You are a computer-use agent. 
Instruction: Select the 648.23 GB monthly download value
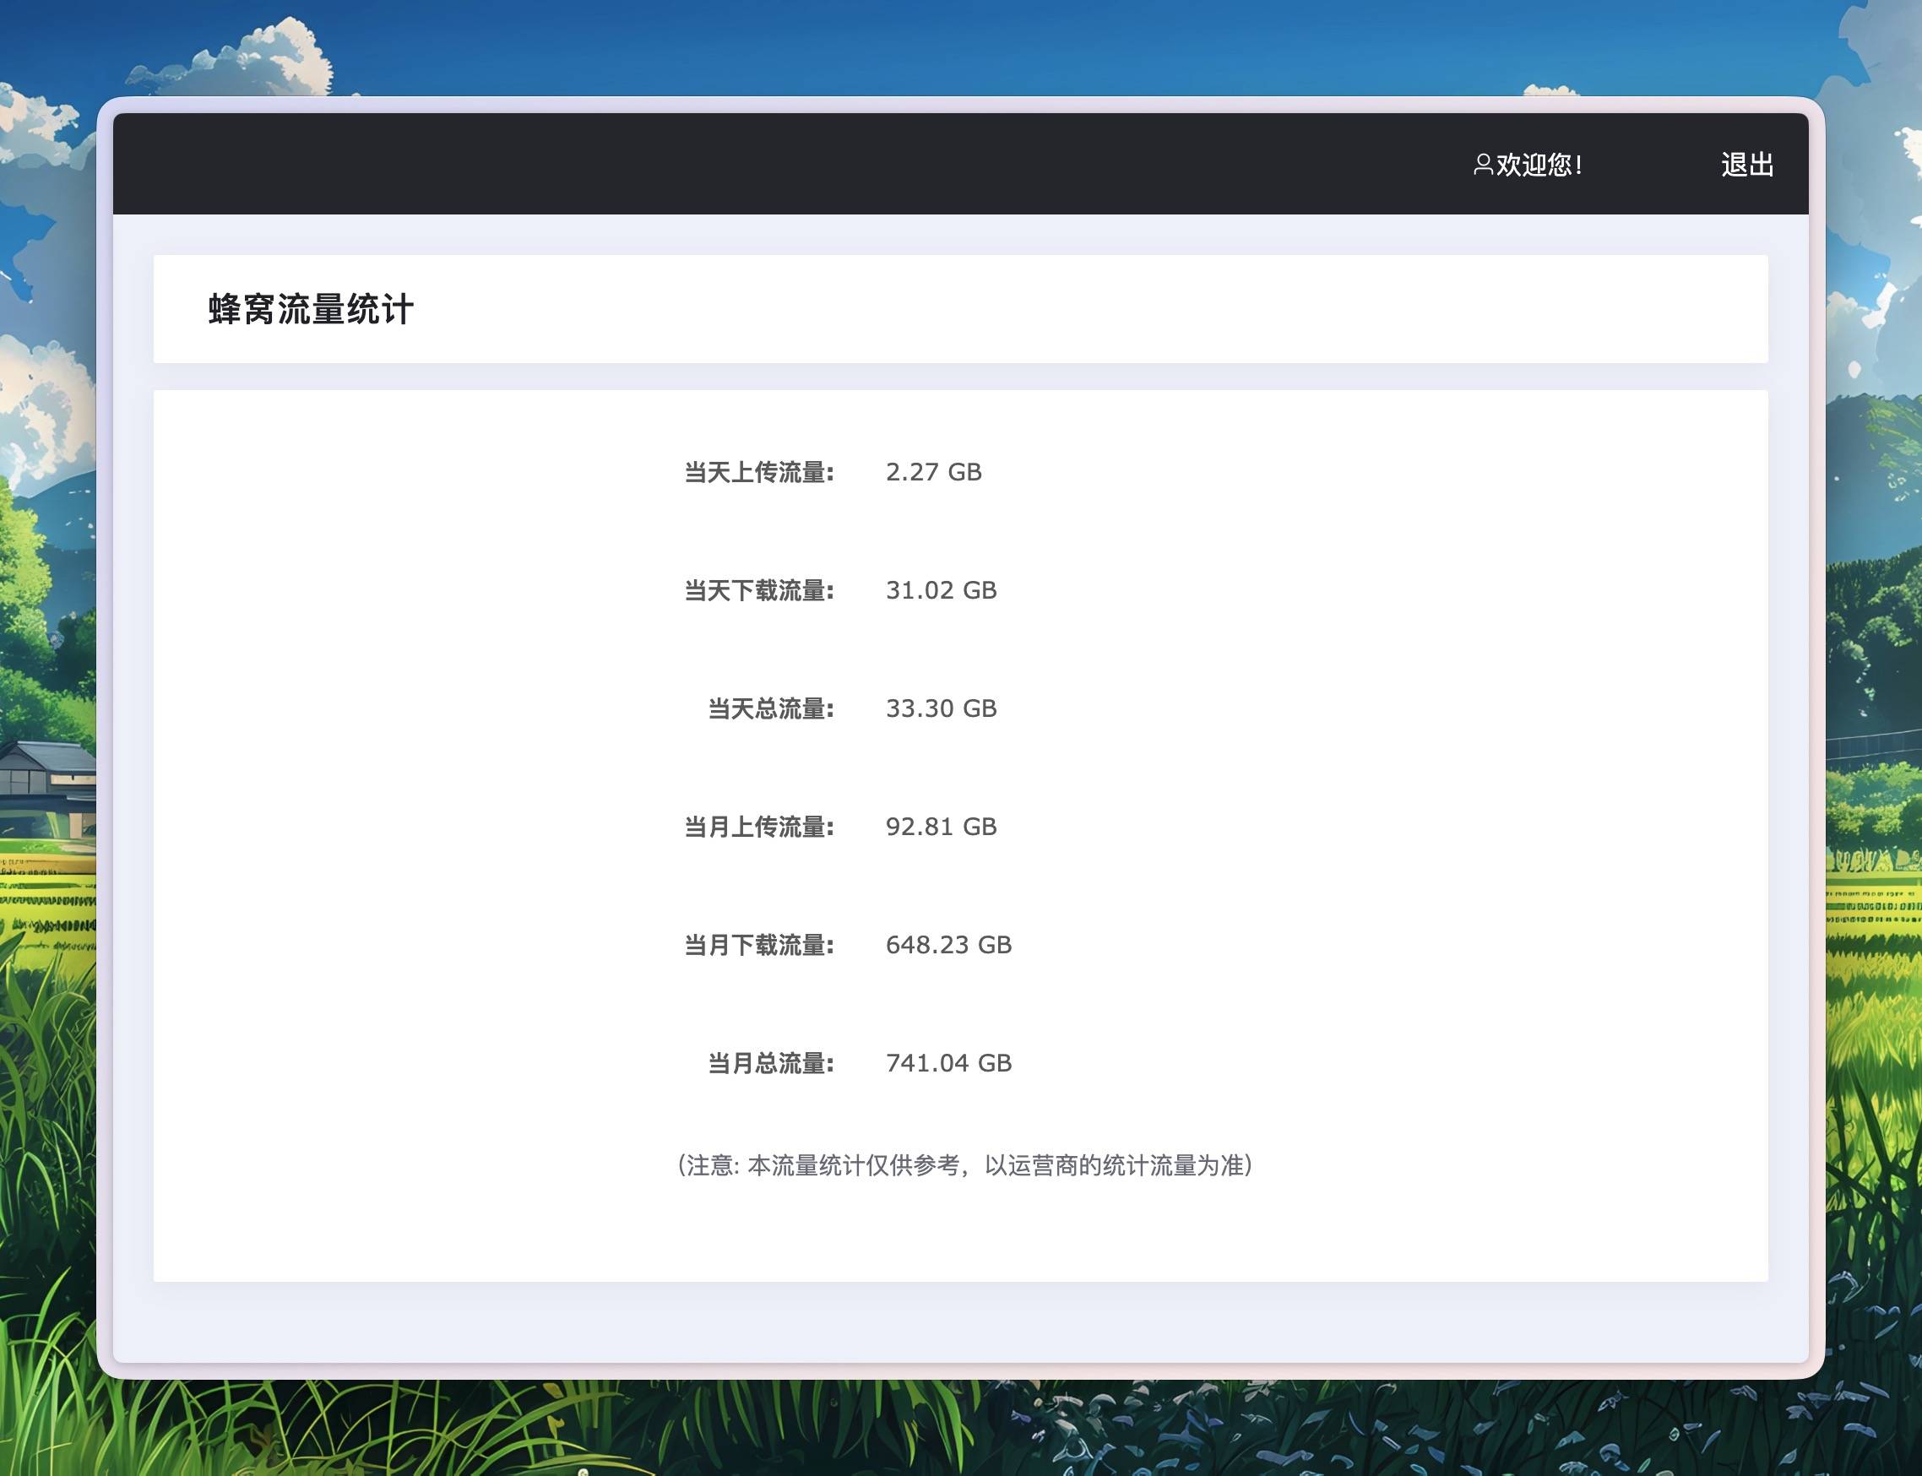(947, 946)
